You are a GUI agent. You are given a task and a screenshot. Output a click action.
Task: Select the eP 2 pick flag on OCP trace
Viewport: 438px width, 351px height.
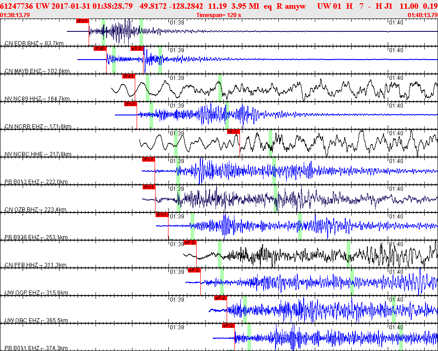[x=194, y=270]
